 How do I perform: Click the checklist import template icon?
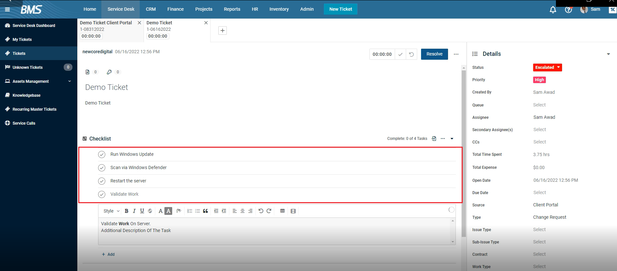click(x=434, y=139)
